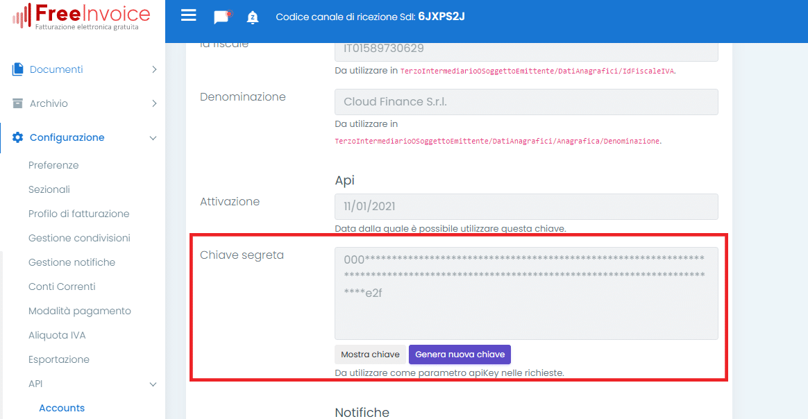Click the hamburger menu icon
This screenshot has width=808, height=419.
coord(188,15)
